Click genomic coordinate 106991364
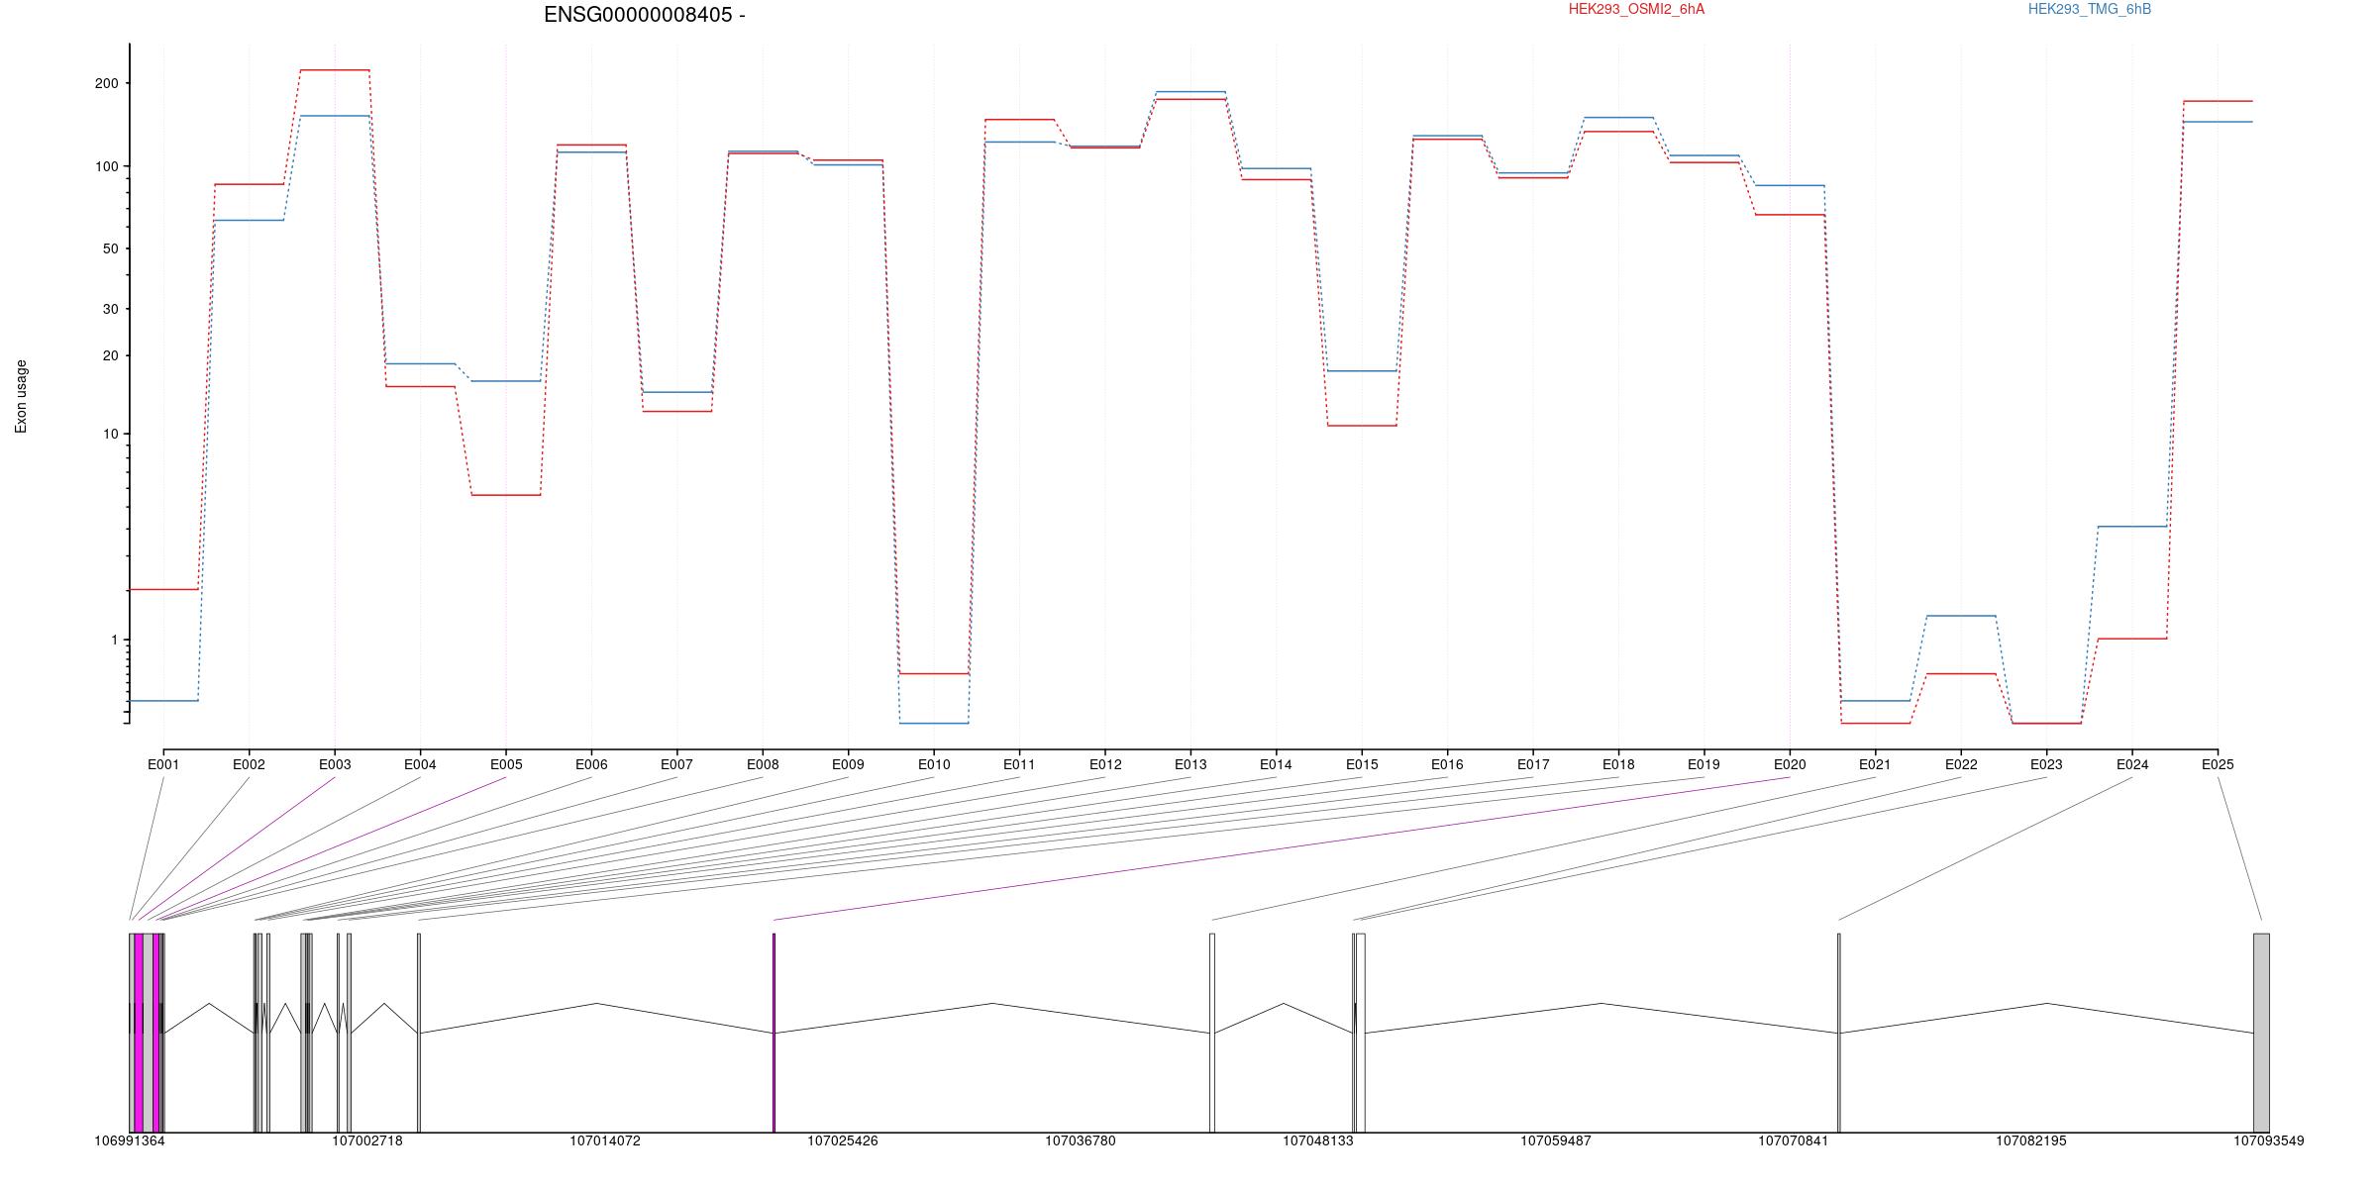Image resolution: width=2377 pixels, height=1188 pixels. [130, 1141]
